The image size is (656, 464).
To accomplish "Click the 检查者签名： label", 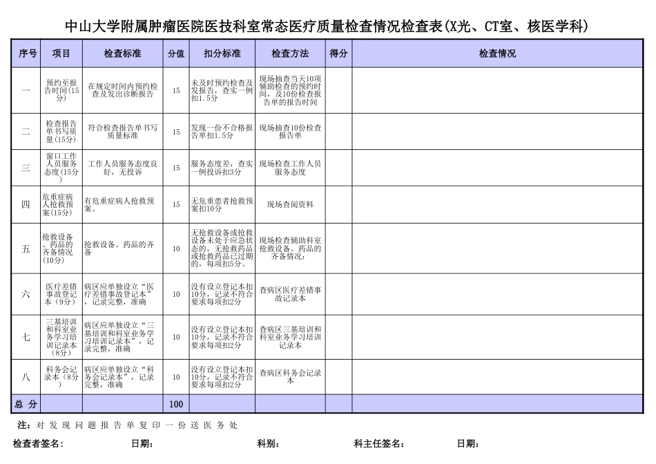I will tap(38, 443).
